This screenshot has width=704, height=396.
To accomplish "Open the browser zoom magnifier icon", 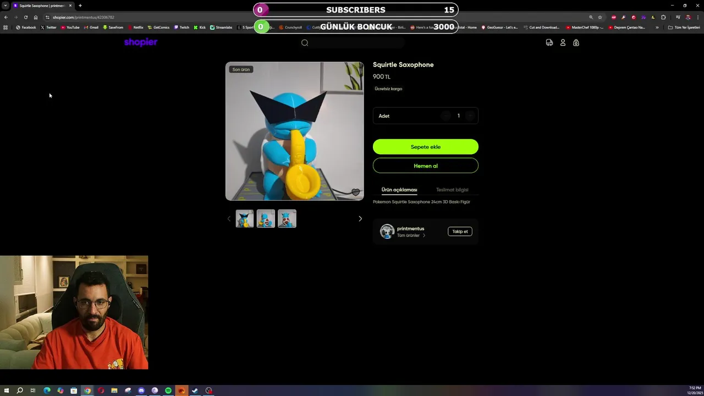I will point(591,17).
